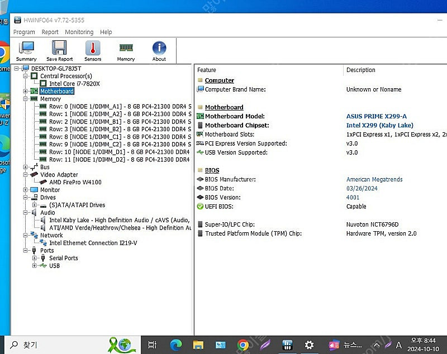Image resolution: width=447 pixels, height=354 pixels.
Task: Click the Motherboard Slots feature row
Action: tap(321, 135)
